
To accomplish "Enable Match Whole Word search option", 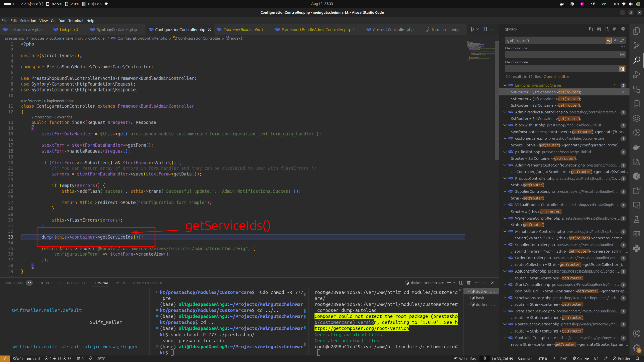I will click(x=615, y=40).
